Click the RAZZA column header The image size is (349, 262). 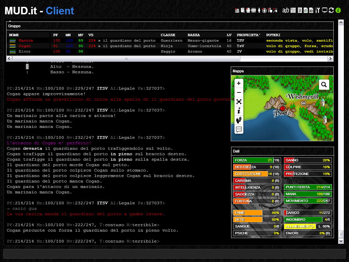[x=194, y=35]
